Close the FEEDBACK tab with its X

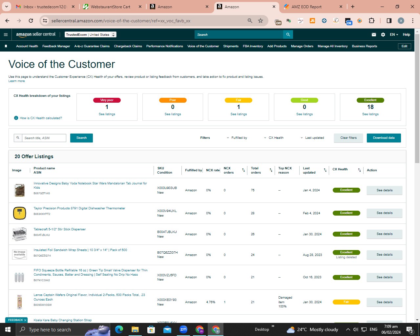point(25,320)
